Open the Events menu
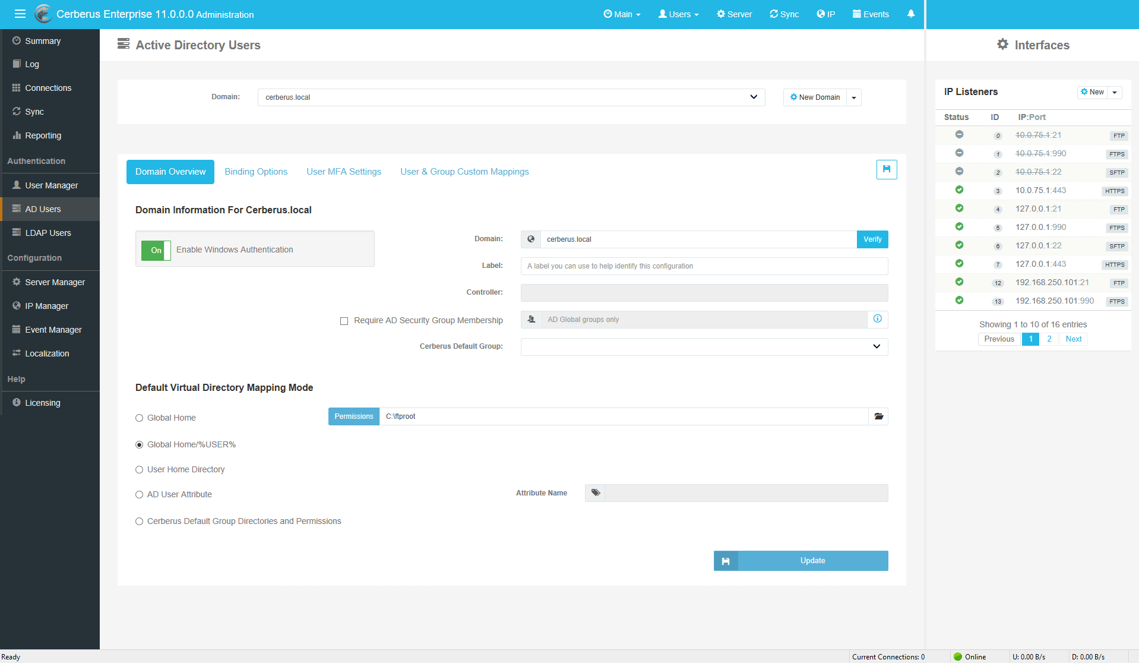This screenshot has width=1139, height=663. tap(871, 14)
